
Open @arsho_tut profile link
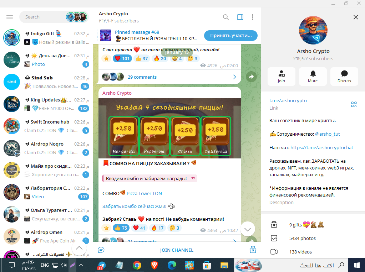pyautogui.click(x=327, y=134)
